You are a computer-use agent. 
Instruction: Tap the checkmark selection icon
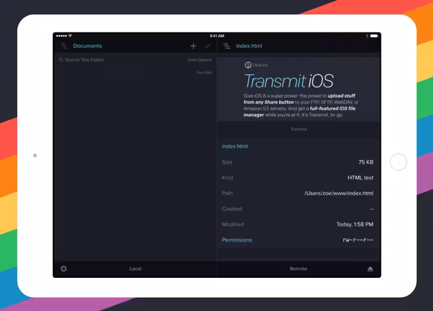tap(207, 46)
